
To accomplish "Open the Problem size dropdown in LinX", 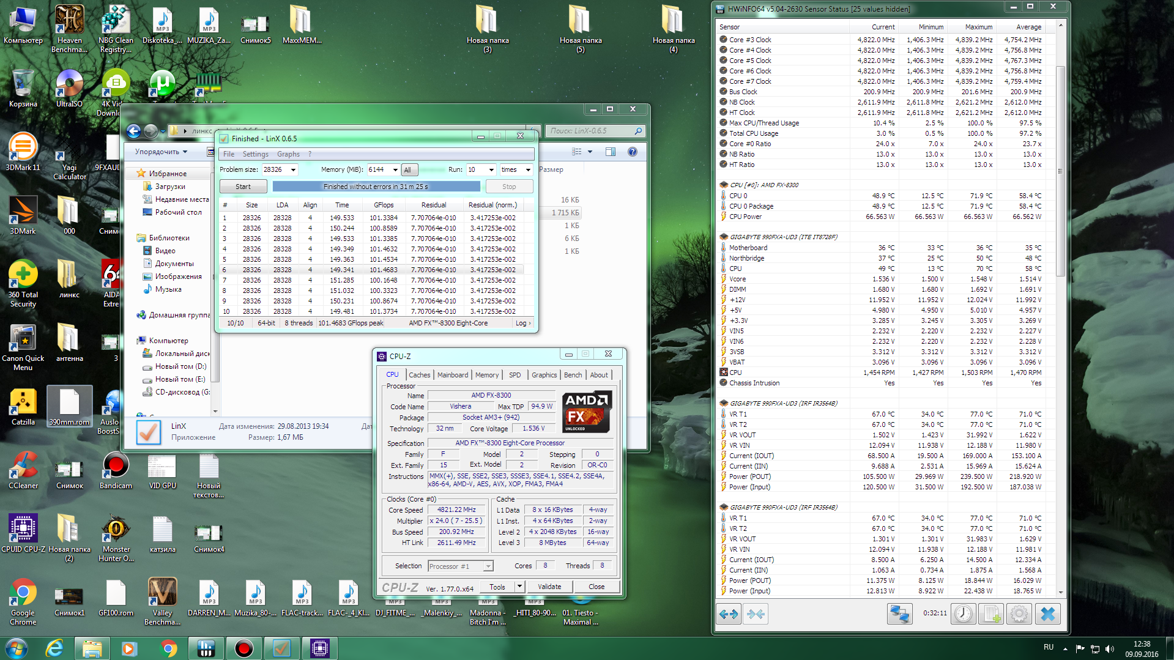I will tap(293, 170).
